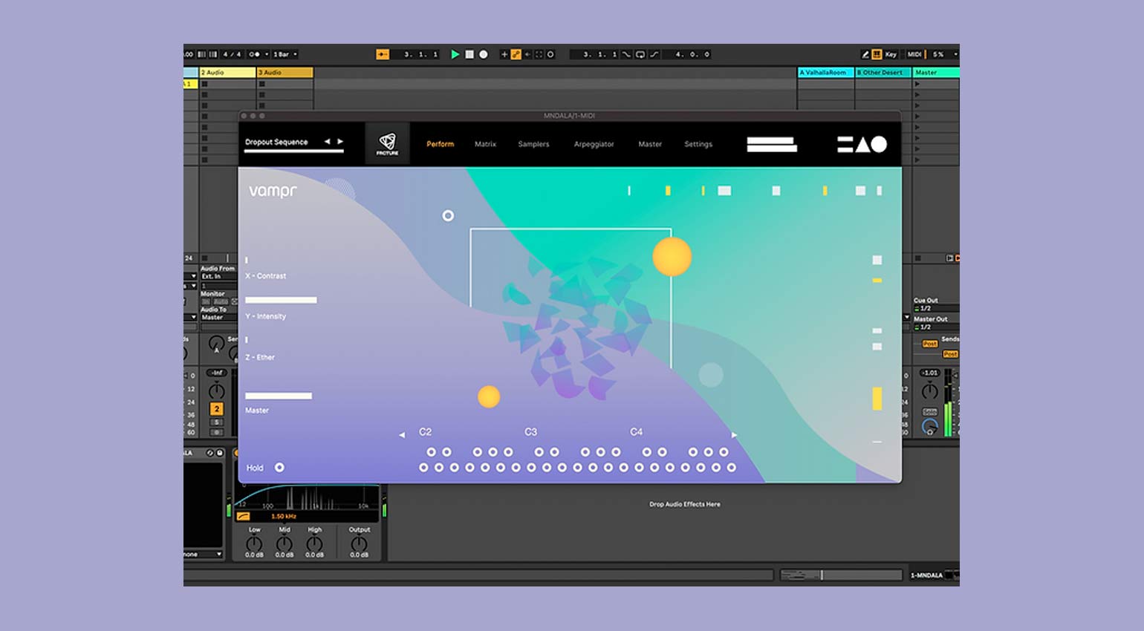Select the A ValhallaRoom return track
The image size is (1144, 631).
coord(826,73)
